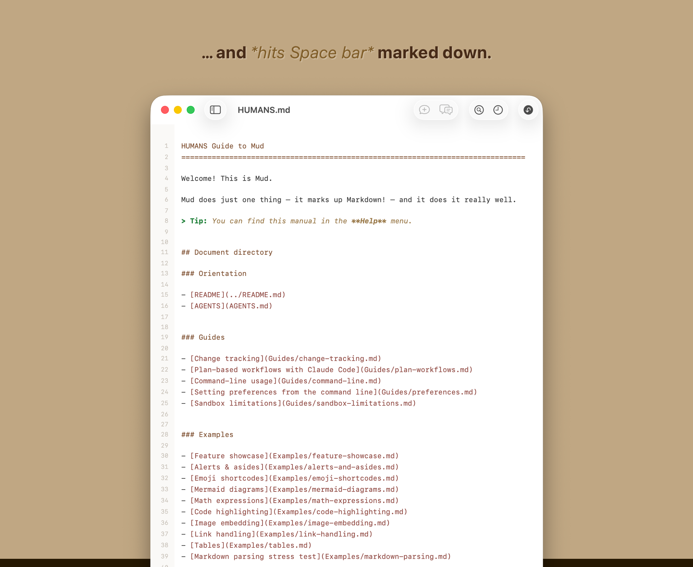
Task: Click the yellow minimize window button
Action: (178, 110)
